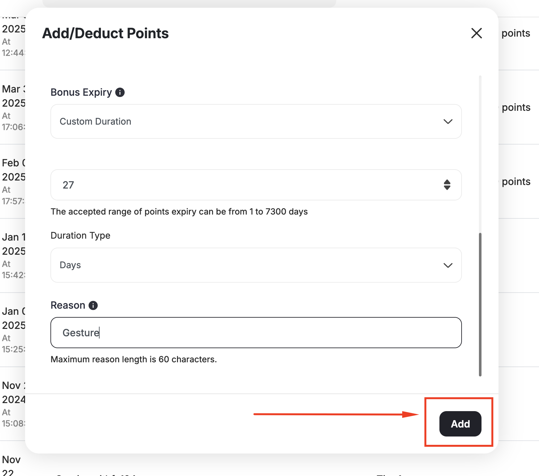Open the Bonus Expiry dropdown showing Custom Duration
This screenshot has height=476, width=539.
coord(256,122)
